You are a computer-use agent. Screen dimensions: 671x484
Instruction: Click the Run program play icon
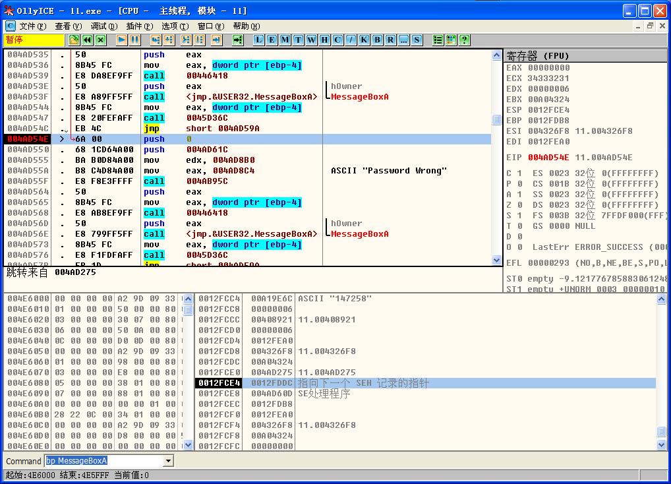coord(121,40)
